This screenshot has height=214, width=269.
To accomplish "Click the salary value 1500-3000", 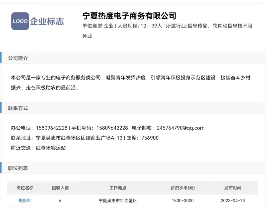I will [182, 200].
